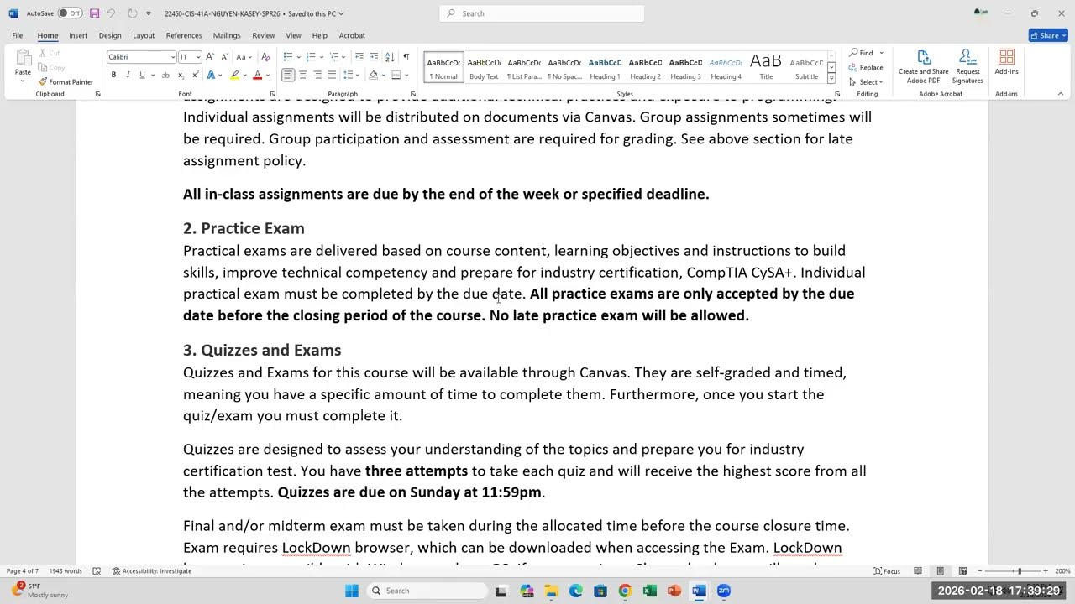Click the Paste clipboard icon
Viewport: 1075px width, 604px height.
coord(23,59)
